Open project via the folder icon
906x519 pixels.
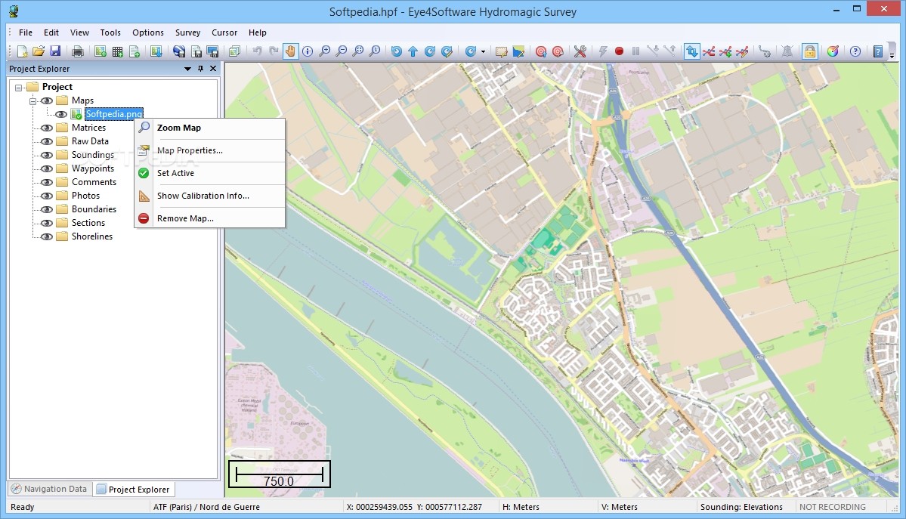coord(39,51)
